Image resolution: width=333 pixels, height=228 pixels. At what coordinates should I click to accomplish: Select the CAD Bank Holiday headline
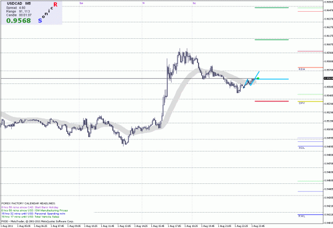[x=30, y=207]
